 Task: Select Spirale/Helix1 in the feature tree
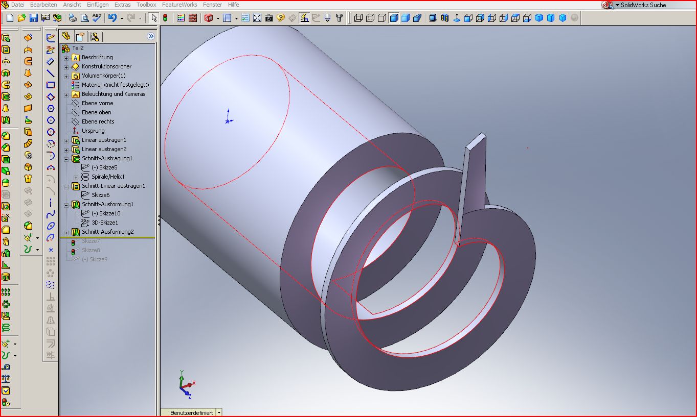pos(108,177)
